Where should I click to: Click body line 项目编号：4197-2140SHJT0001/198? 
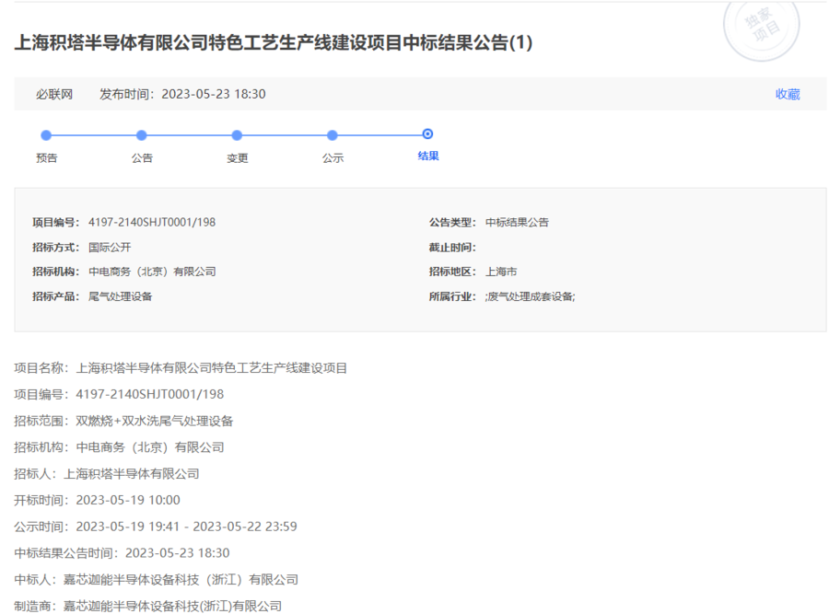click(x=119, y=394)
